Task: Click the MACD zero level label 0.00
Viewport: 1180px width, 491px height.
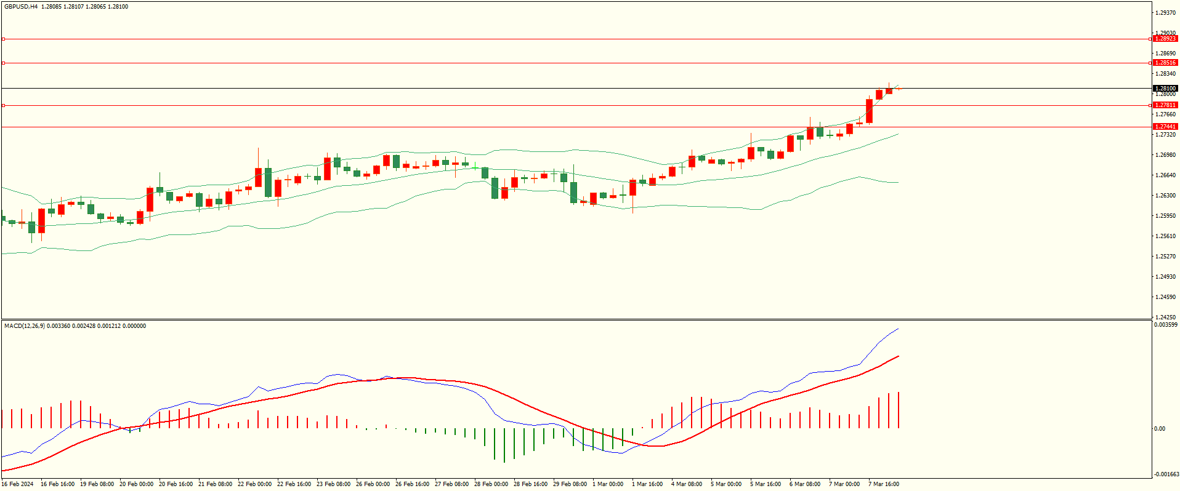Action: coord(1159,429)
